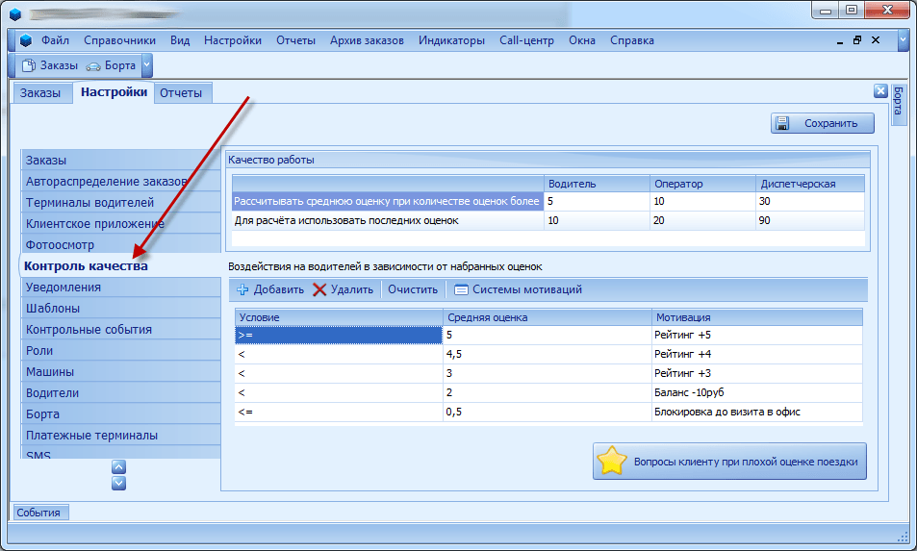This screenshot has width=917, height=551.
Task: Click the average score 4,5 cell
Action: click(x=548, y=354)
